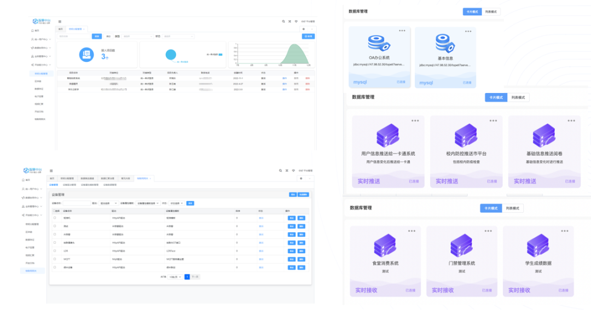This screenshot has width=591, height=310.
Task: Open the 驱动选择 dropdown in device filters
Action: point(108,203)
